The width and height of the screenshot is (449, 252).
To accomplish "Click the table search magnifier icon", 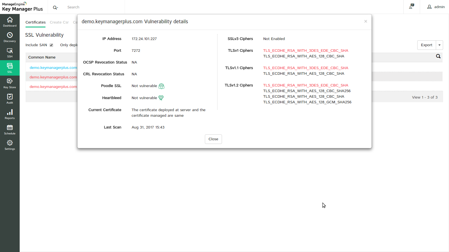I will point(438,56).
